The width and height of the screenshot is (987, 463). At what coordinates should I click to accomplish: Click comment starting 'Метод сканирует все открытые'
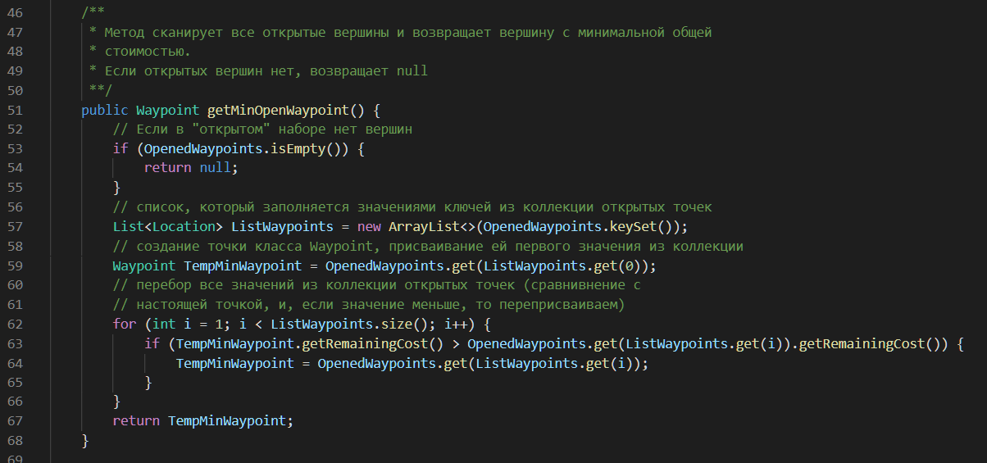click(408, 32)
